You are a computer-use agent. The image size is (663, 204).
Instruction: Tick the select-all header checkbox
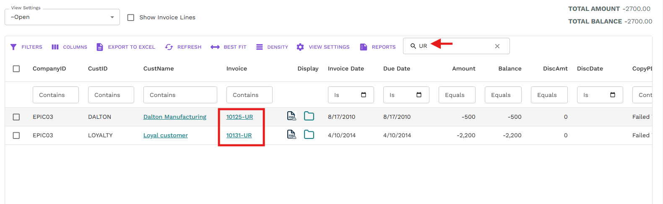16,69
